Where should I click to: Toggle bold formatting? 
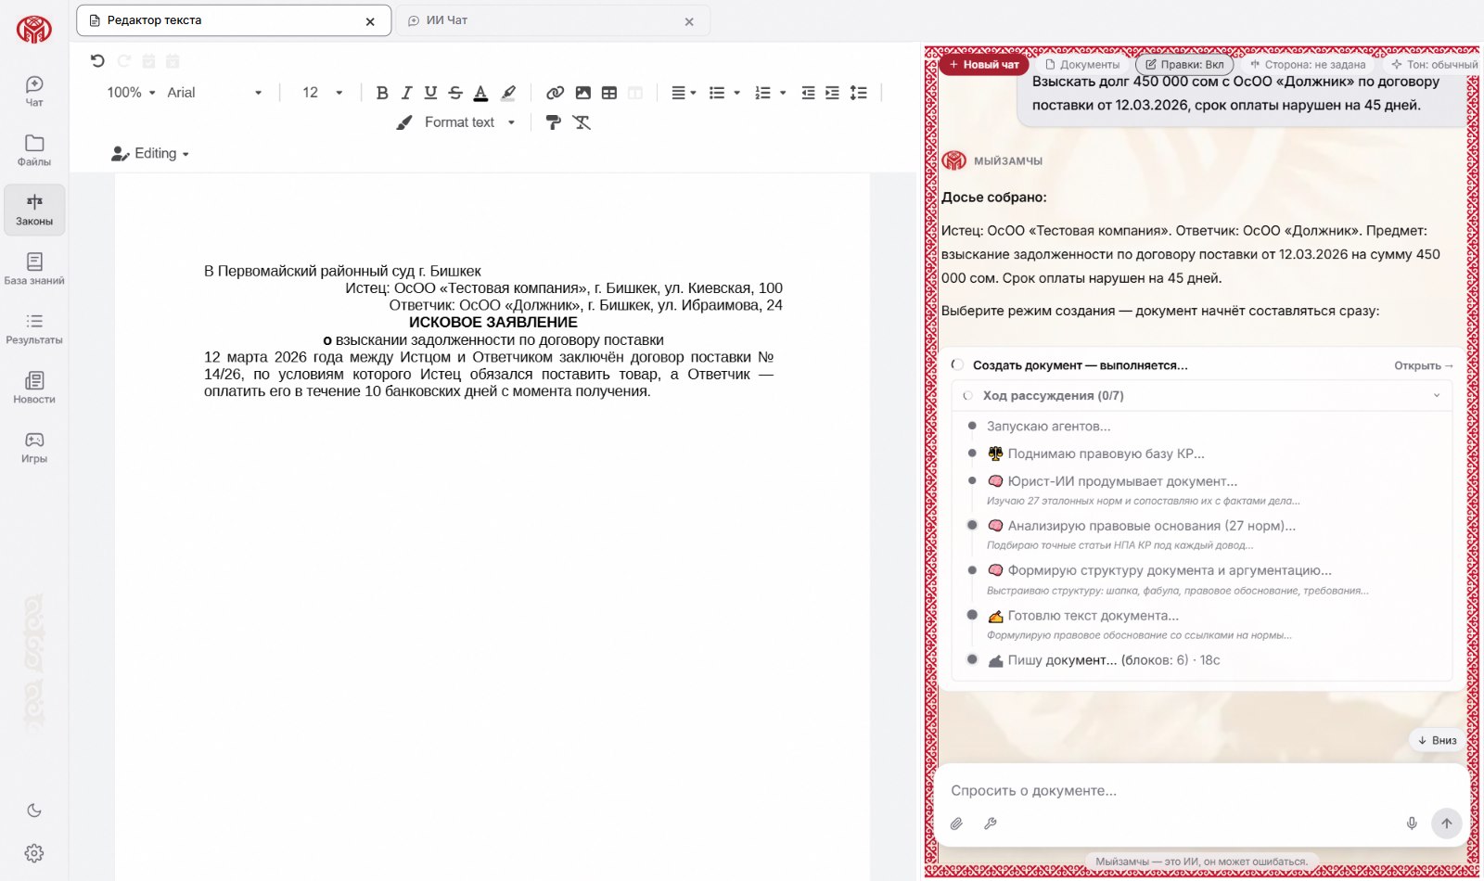(382, 93)
